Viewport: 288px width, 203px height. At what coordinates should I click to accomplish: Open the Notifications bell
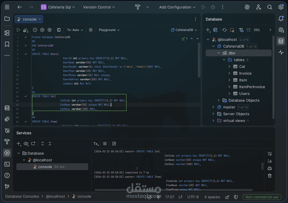pyautogui.click(x=281, y=19)
